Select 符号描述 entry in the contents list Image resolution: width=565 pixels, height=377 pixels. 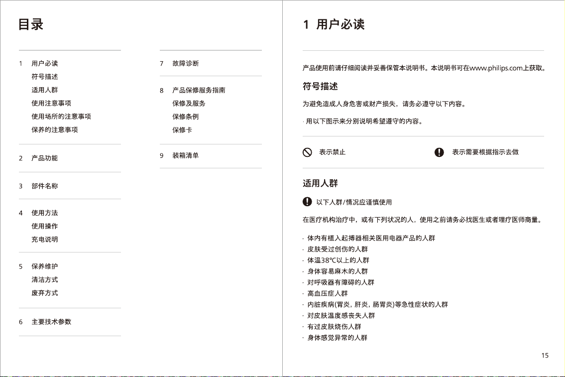45,77
